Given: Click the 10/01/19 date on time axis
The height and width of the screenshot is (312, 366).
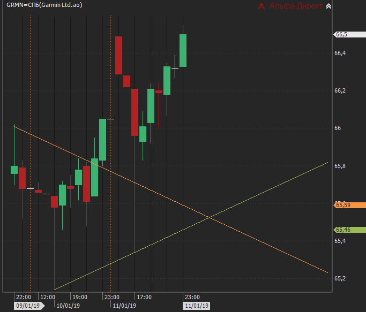Looking at the screenshot, I should 68,306.
